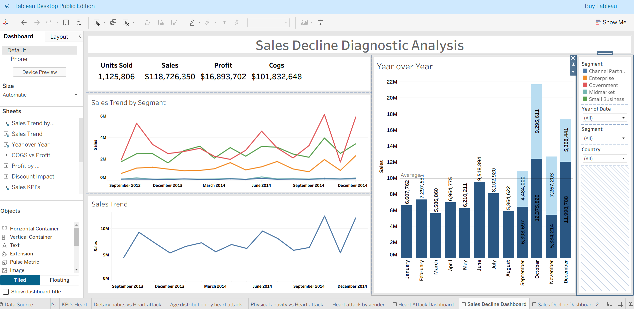Open the Size Automatic dropdown
The height and width of the screenshot is (309, 634).
40,95
